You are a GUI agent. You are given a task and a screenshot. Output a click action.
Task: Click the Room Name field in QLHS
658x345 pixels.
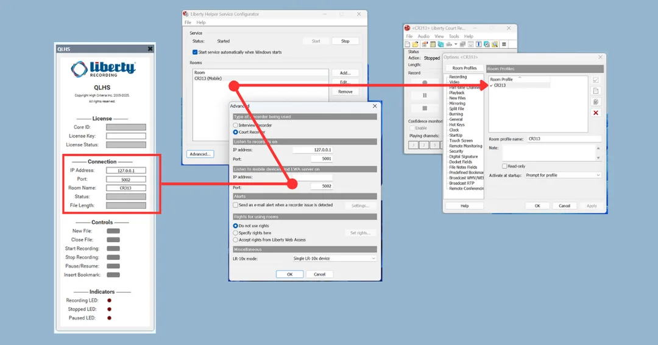[126, 188]
